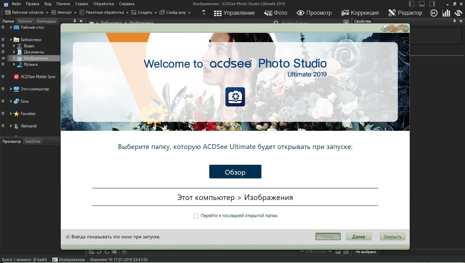Click the Сеть network icon
The height and width of the screenshot is (263, 465).
pos(16,101)
